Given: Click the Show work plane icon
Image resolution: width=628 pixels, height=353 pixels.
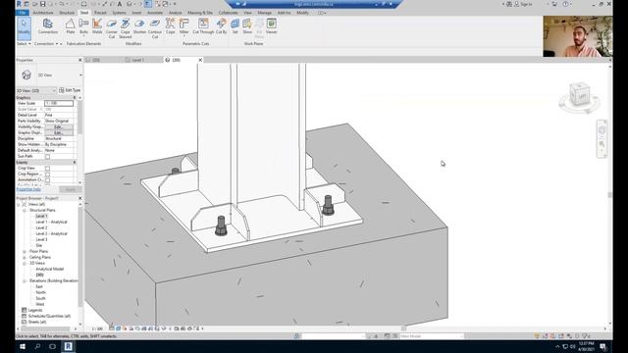Looking at the screenshot, I should pos(247,26).
